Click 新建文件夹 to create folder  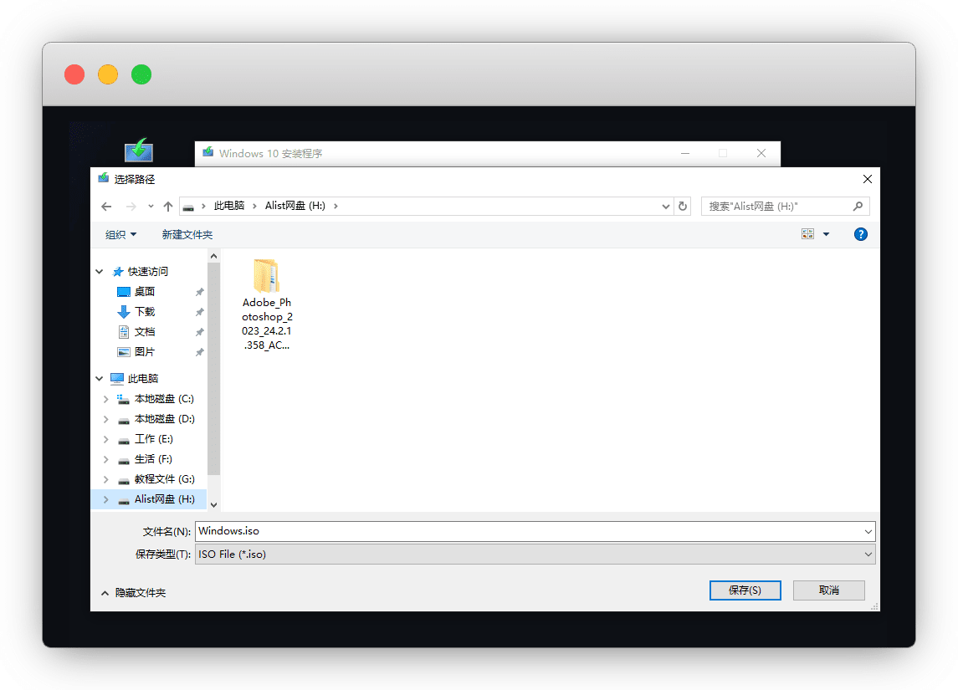click(187, 235)
